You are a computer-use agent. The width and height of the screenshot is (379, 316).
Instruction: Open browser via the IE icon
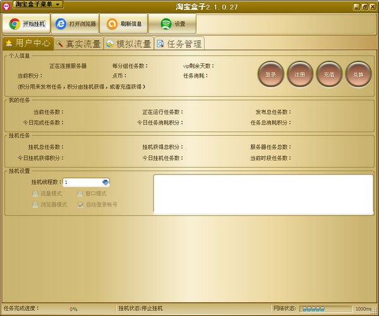tap(61, 24)
